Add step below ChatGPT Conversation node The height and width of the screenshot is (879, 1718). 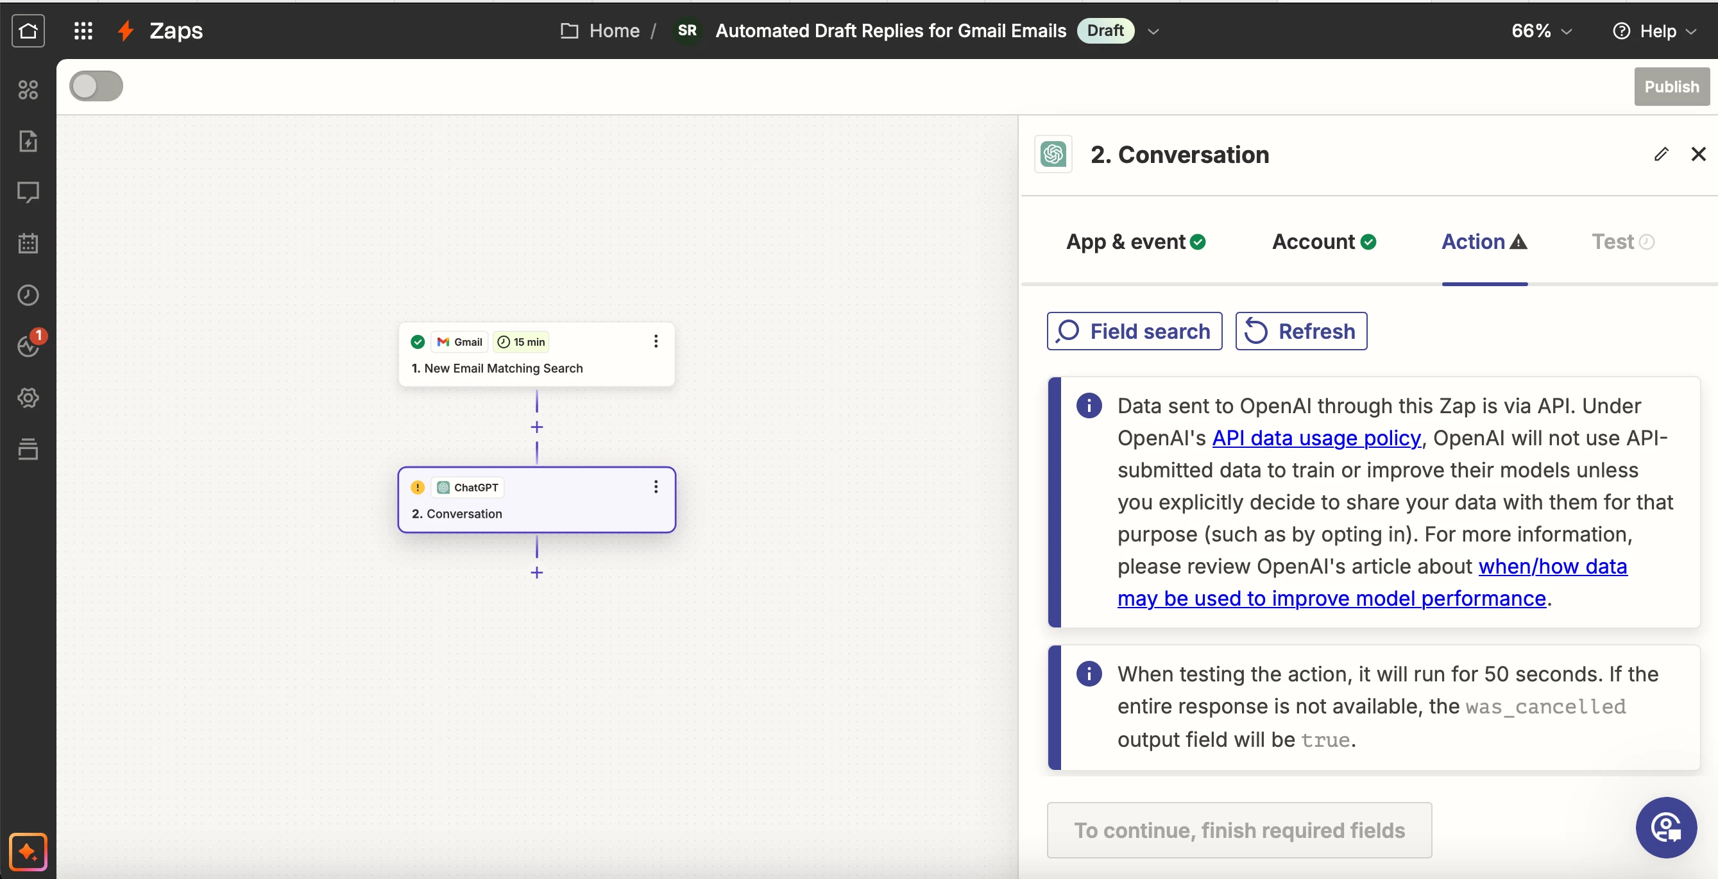537,572
